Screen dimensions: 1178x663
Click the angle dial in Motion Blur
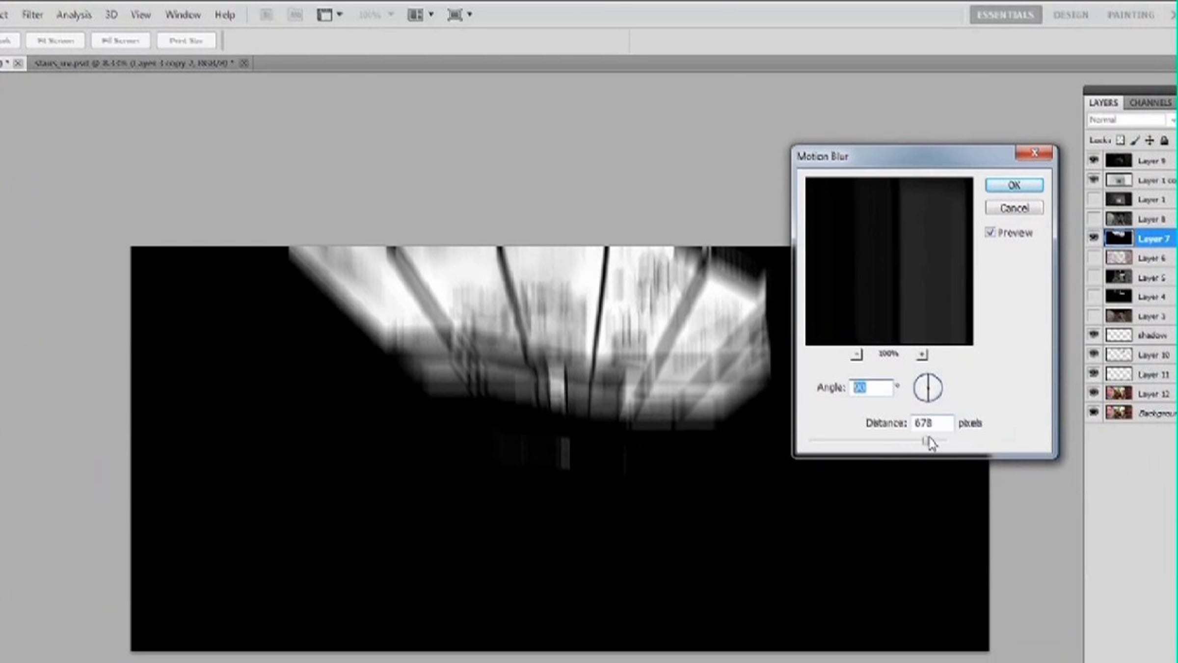tap(928, 387)
